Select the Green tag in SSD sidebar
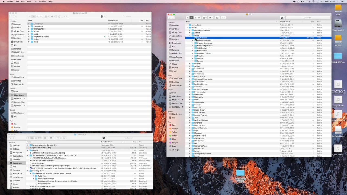 pos(175,136)
